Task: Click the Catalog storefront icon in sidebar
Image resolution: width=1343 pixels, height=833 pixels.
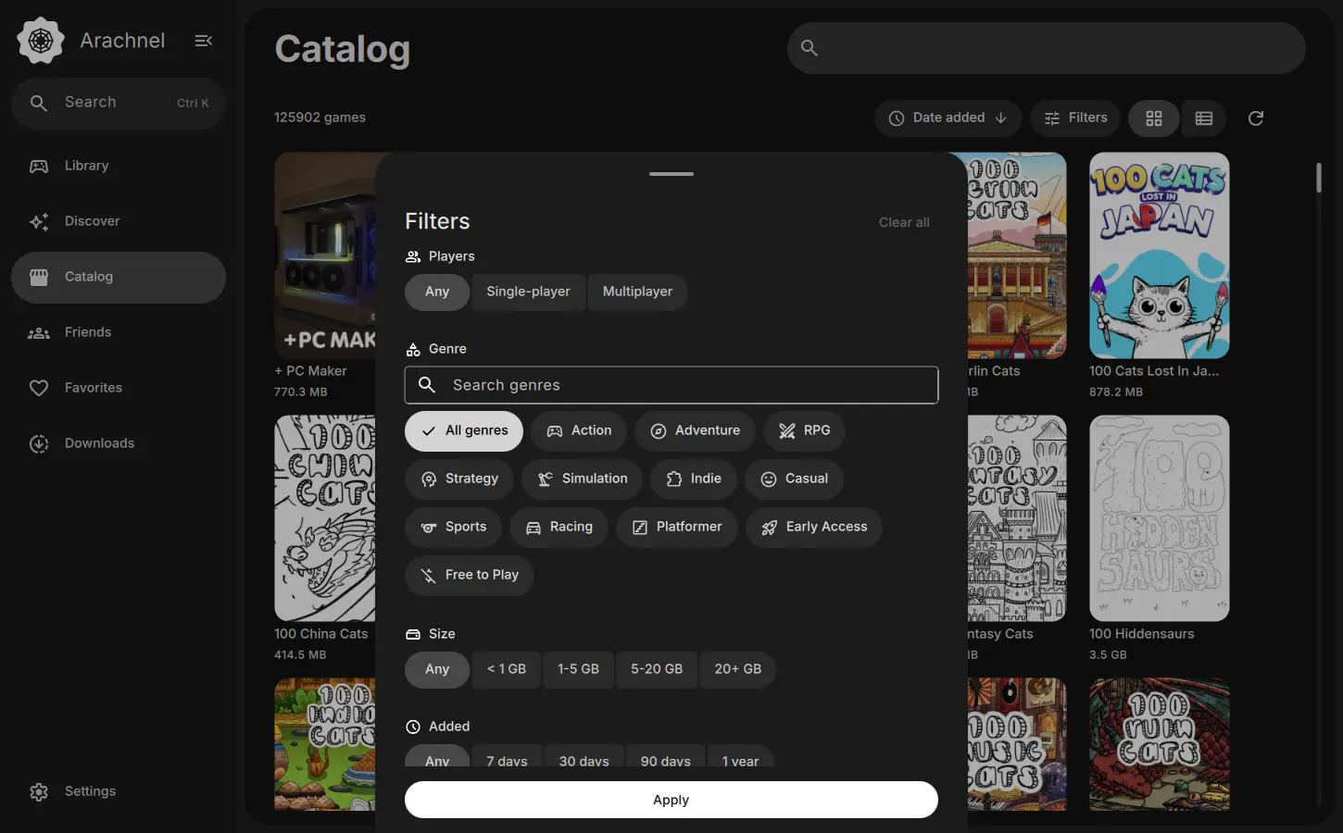Action: pos(39,277)
